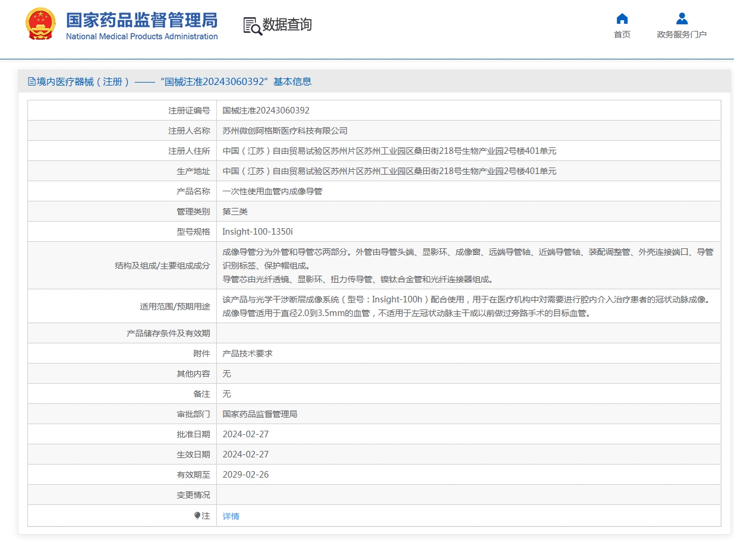Viewport: 734px width, 540px height.
Task: Click National Medical Products Administration subtitle
Action: click(141, 36)
